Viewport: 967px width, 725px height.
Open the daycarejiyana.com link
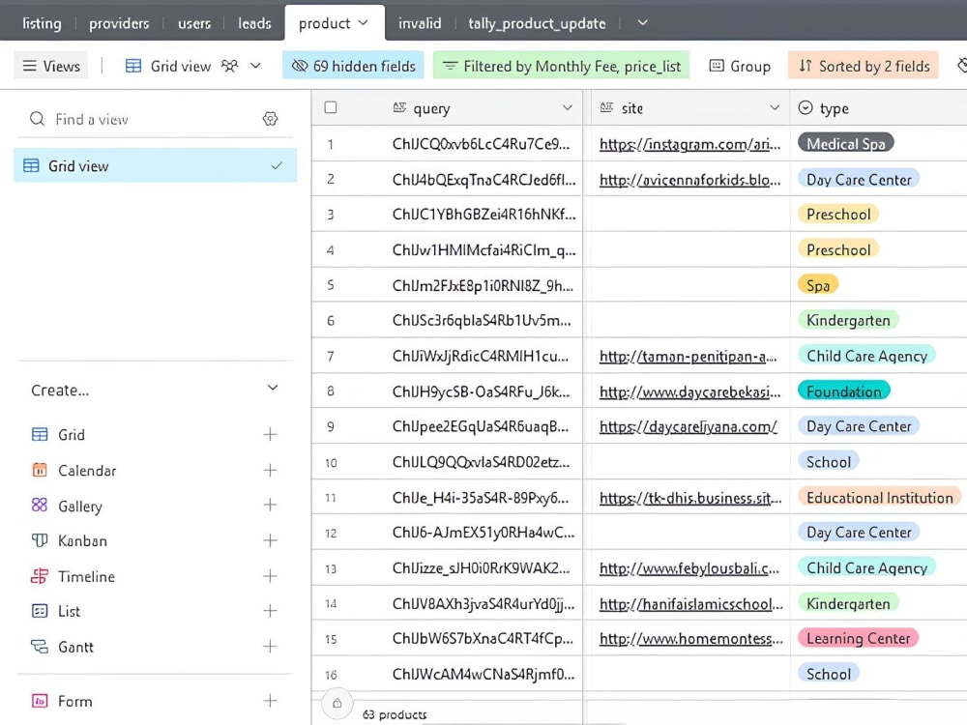point(689,426)
